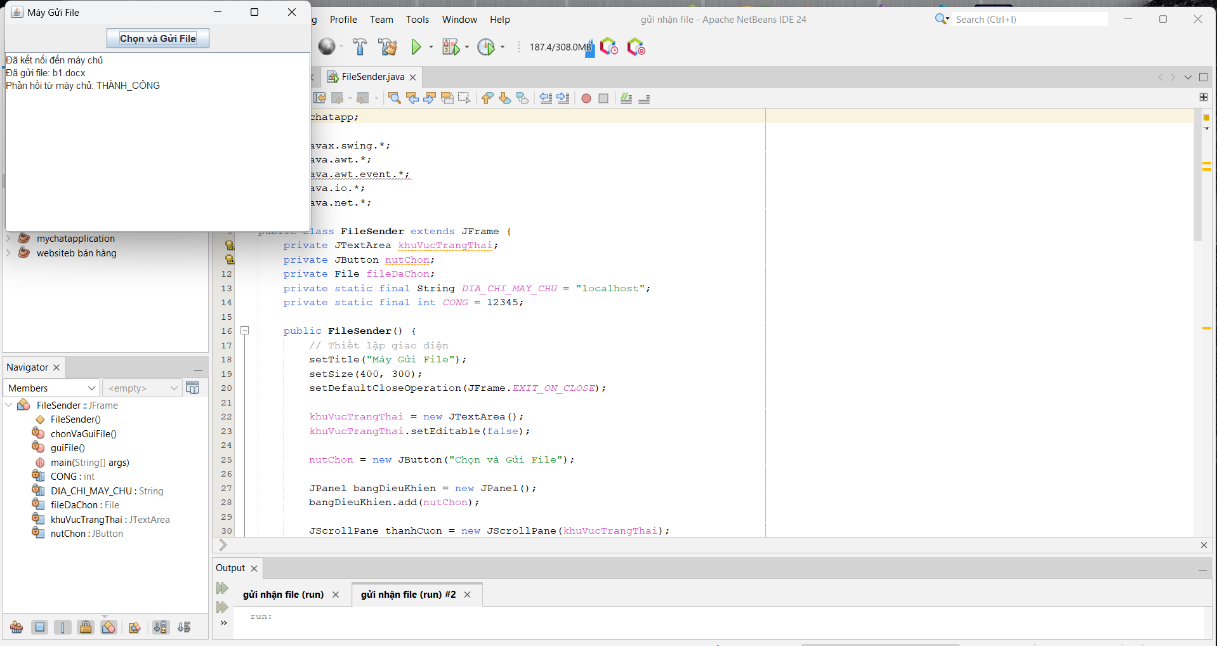Start macro recording with red circle
The width and height of the screenshot is (1217, 646).
tap(586, 98)
